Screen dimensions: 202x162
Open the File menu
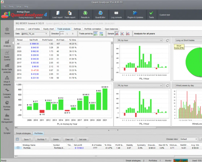click(4, 7)
